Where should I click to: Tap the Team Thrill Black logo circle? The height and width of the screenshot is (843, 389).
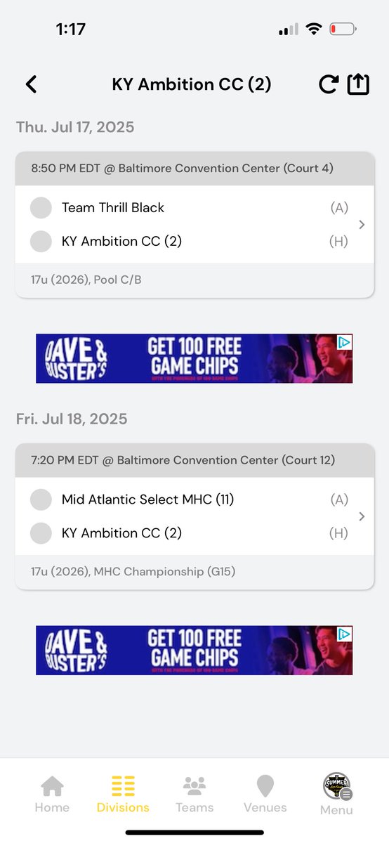tap(41, 208)
